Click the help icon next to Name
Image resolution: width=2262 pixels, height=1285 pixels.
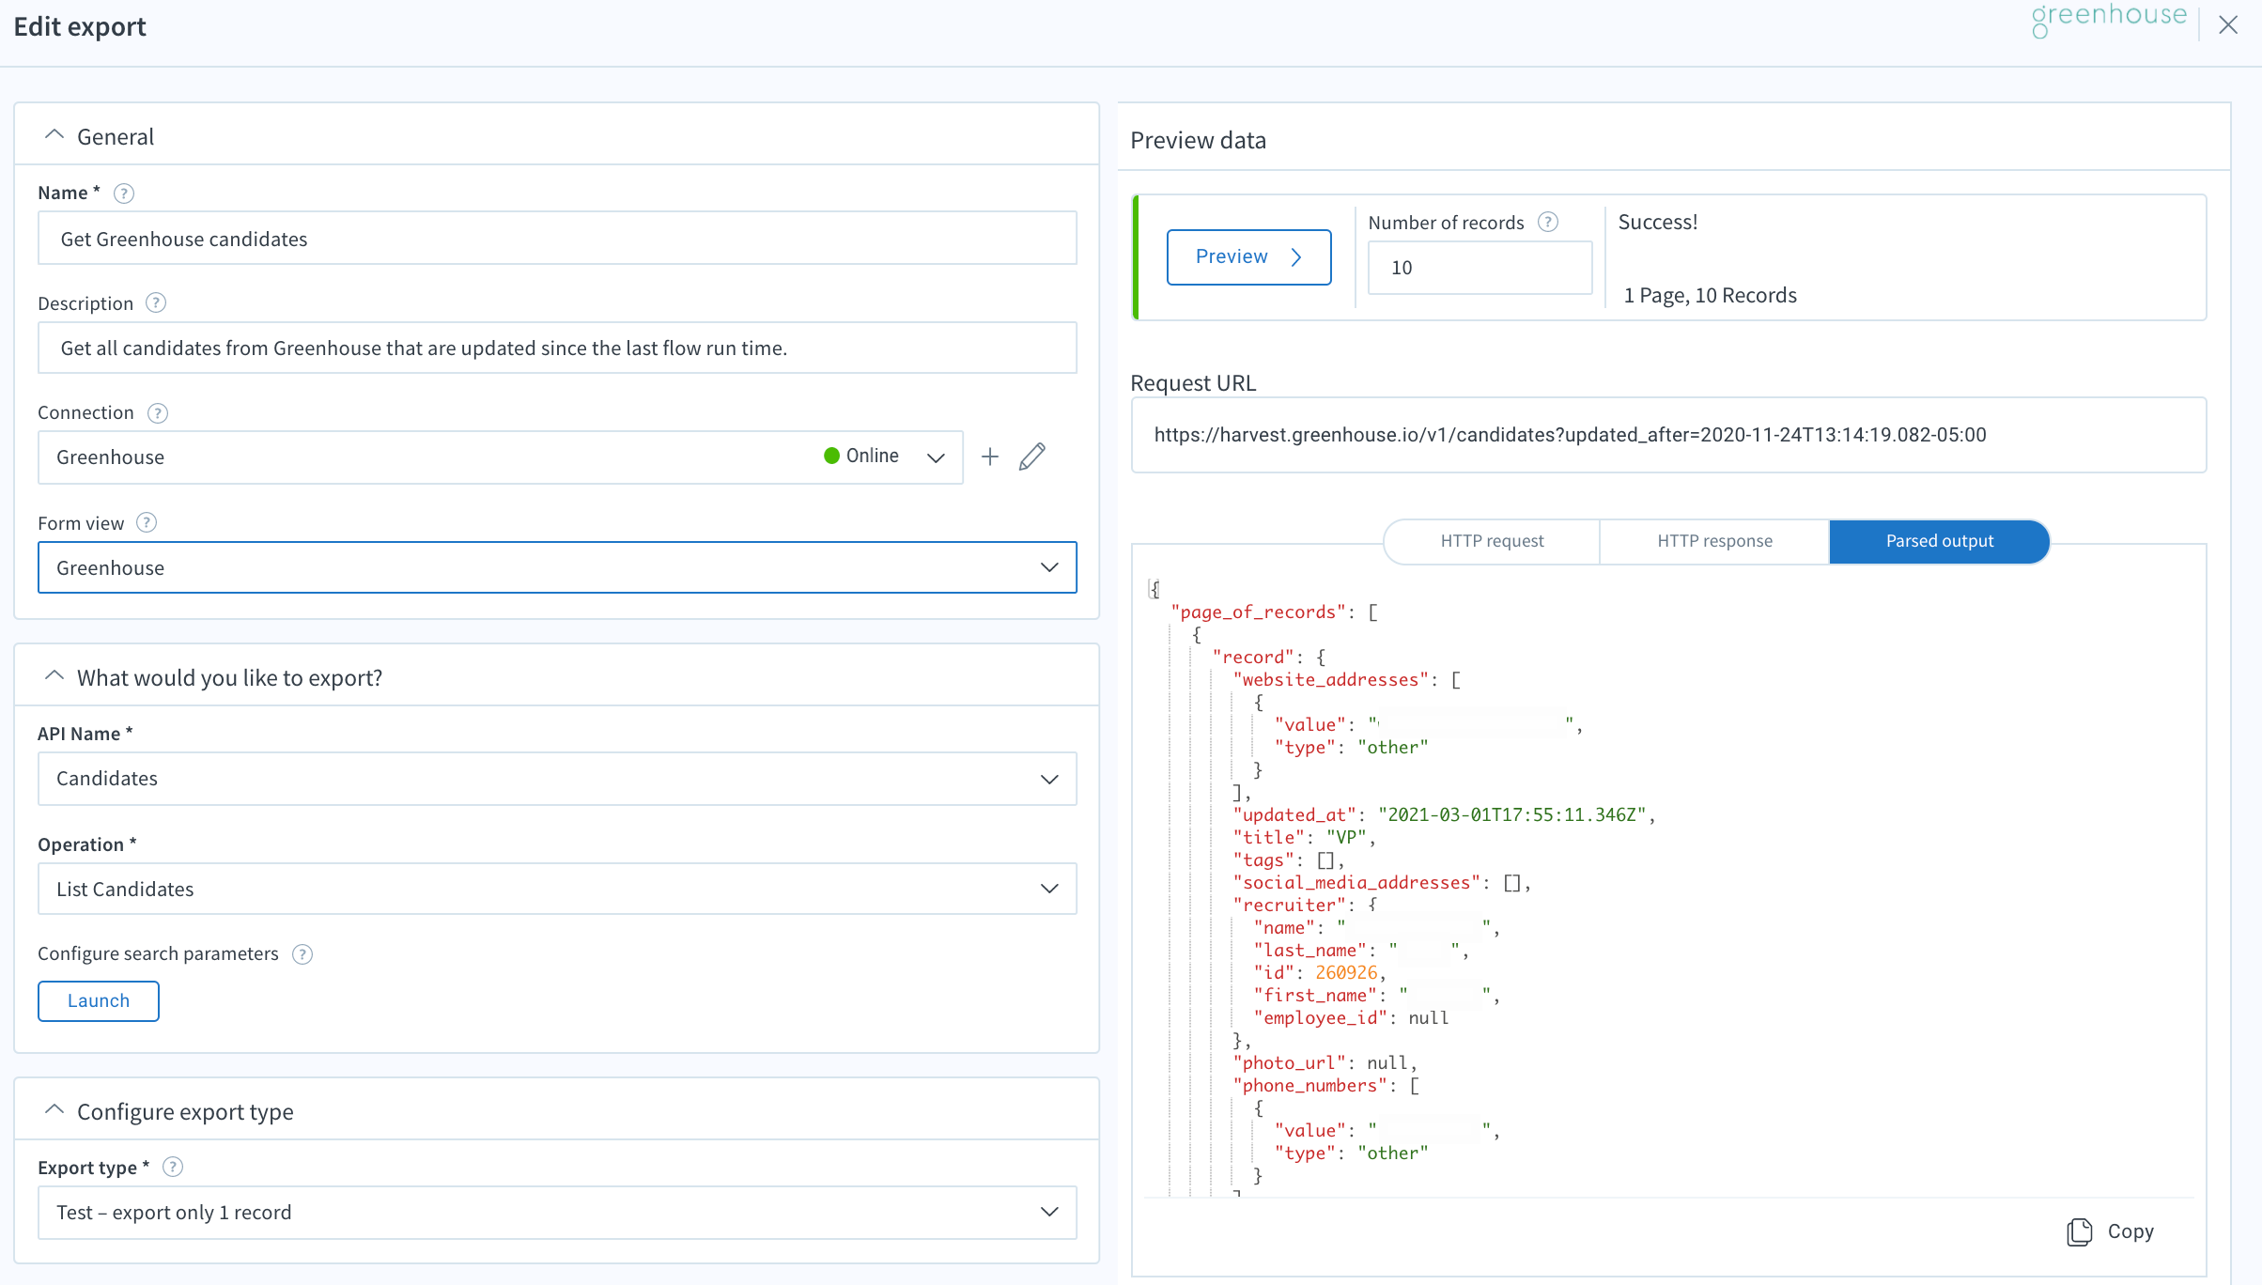tap(124, 193)
